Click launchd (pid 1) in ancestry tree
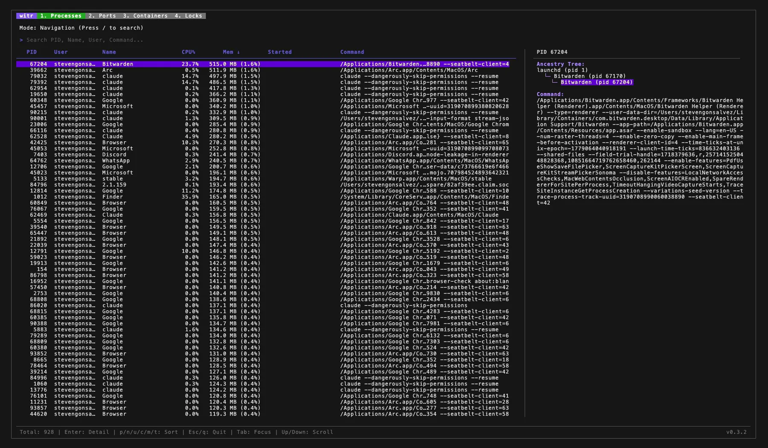The height and width of the screenshot is (448, 768). pos(562,70)
